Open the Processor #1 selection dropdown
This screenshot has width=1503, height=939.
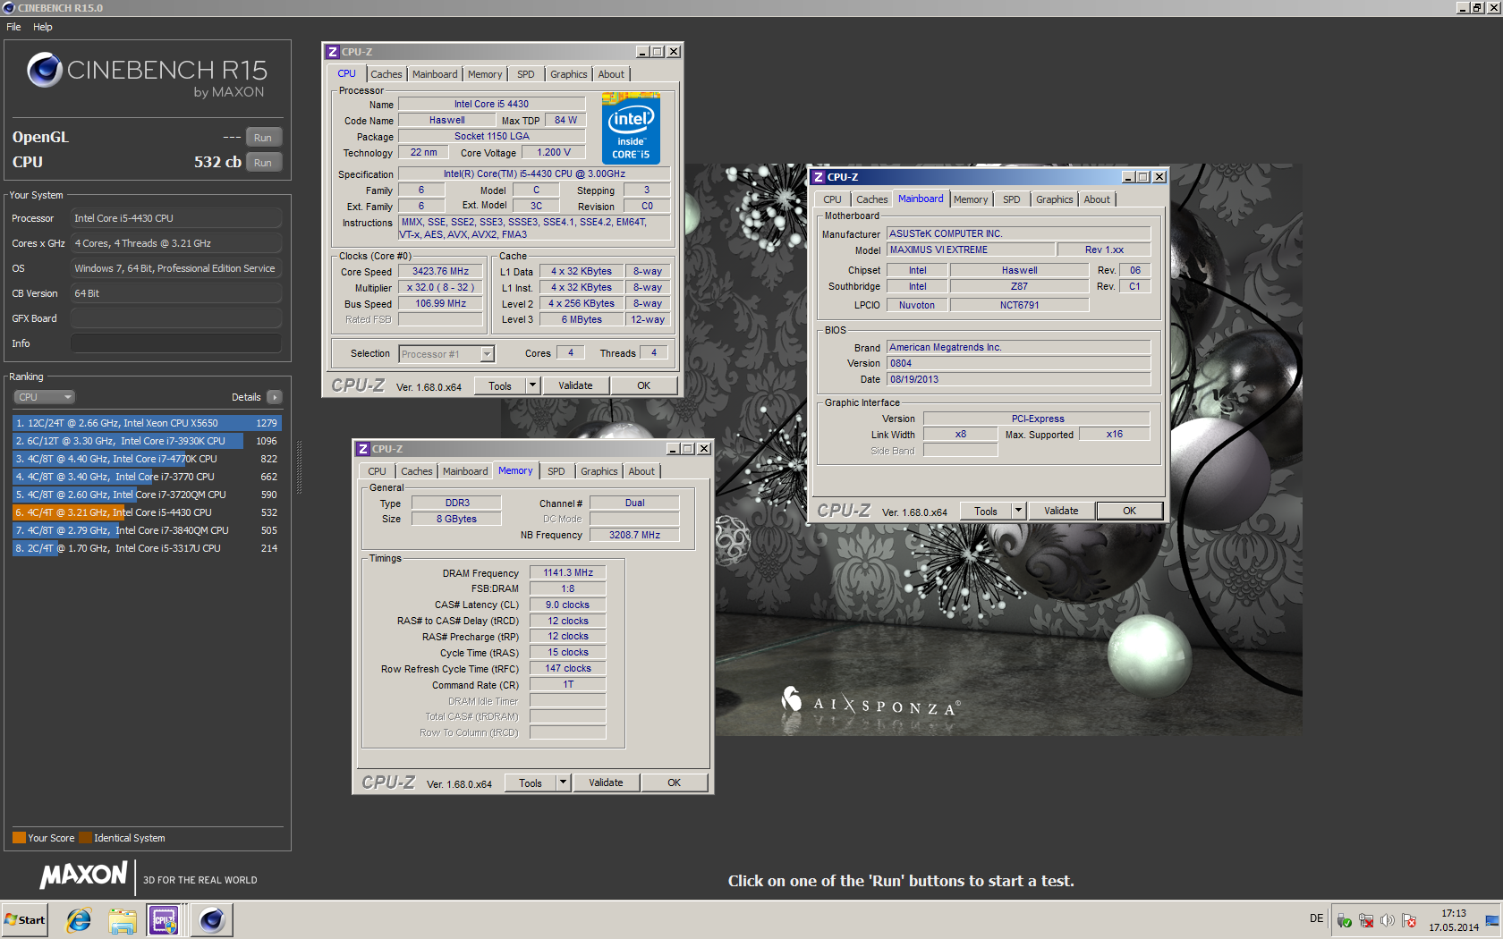(x=446, y=354)
